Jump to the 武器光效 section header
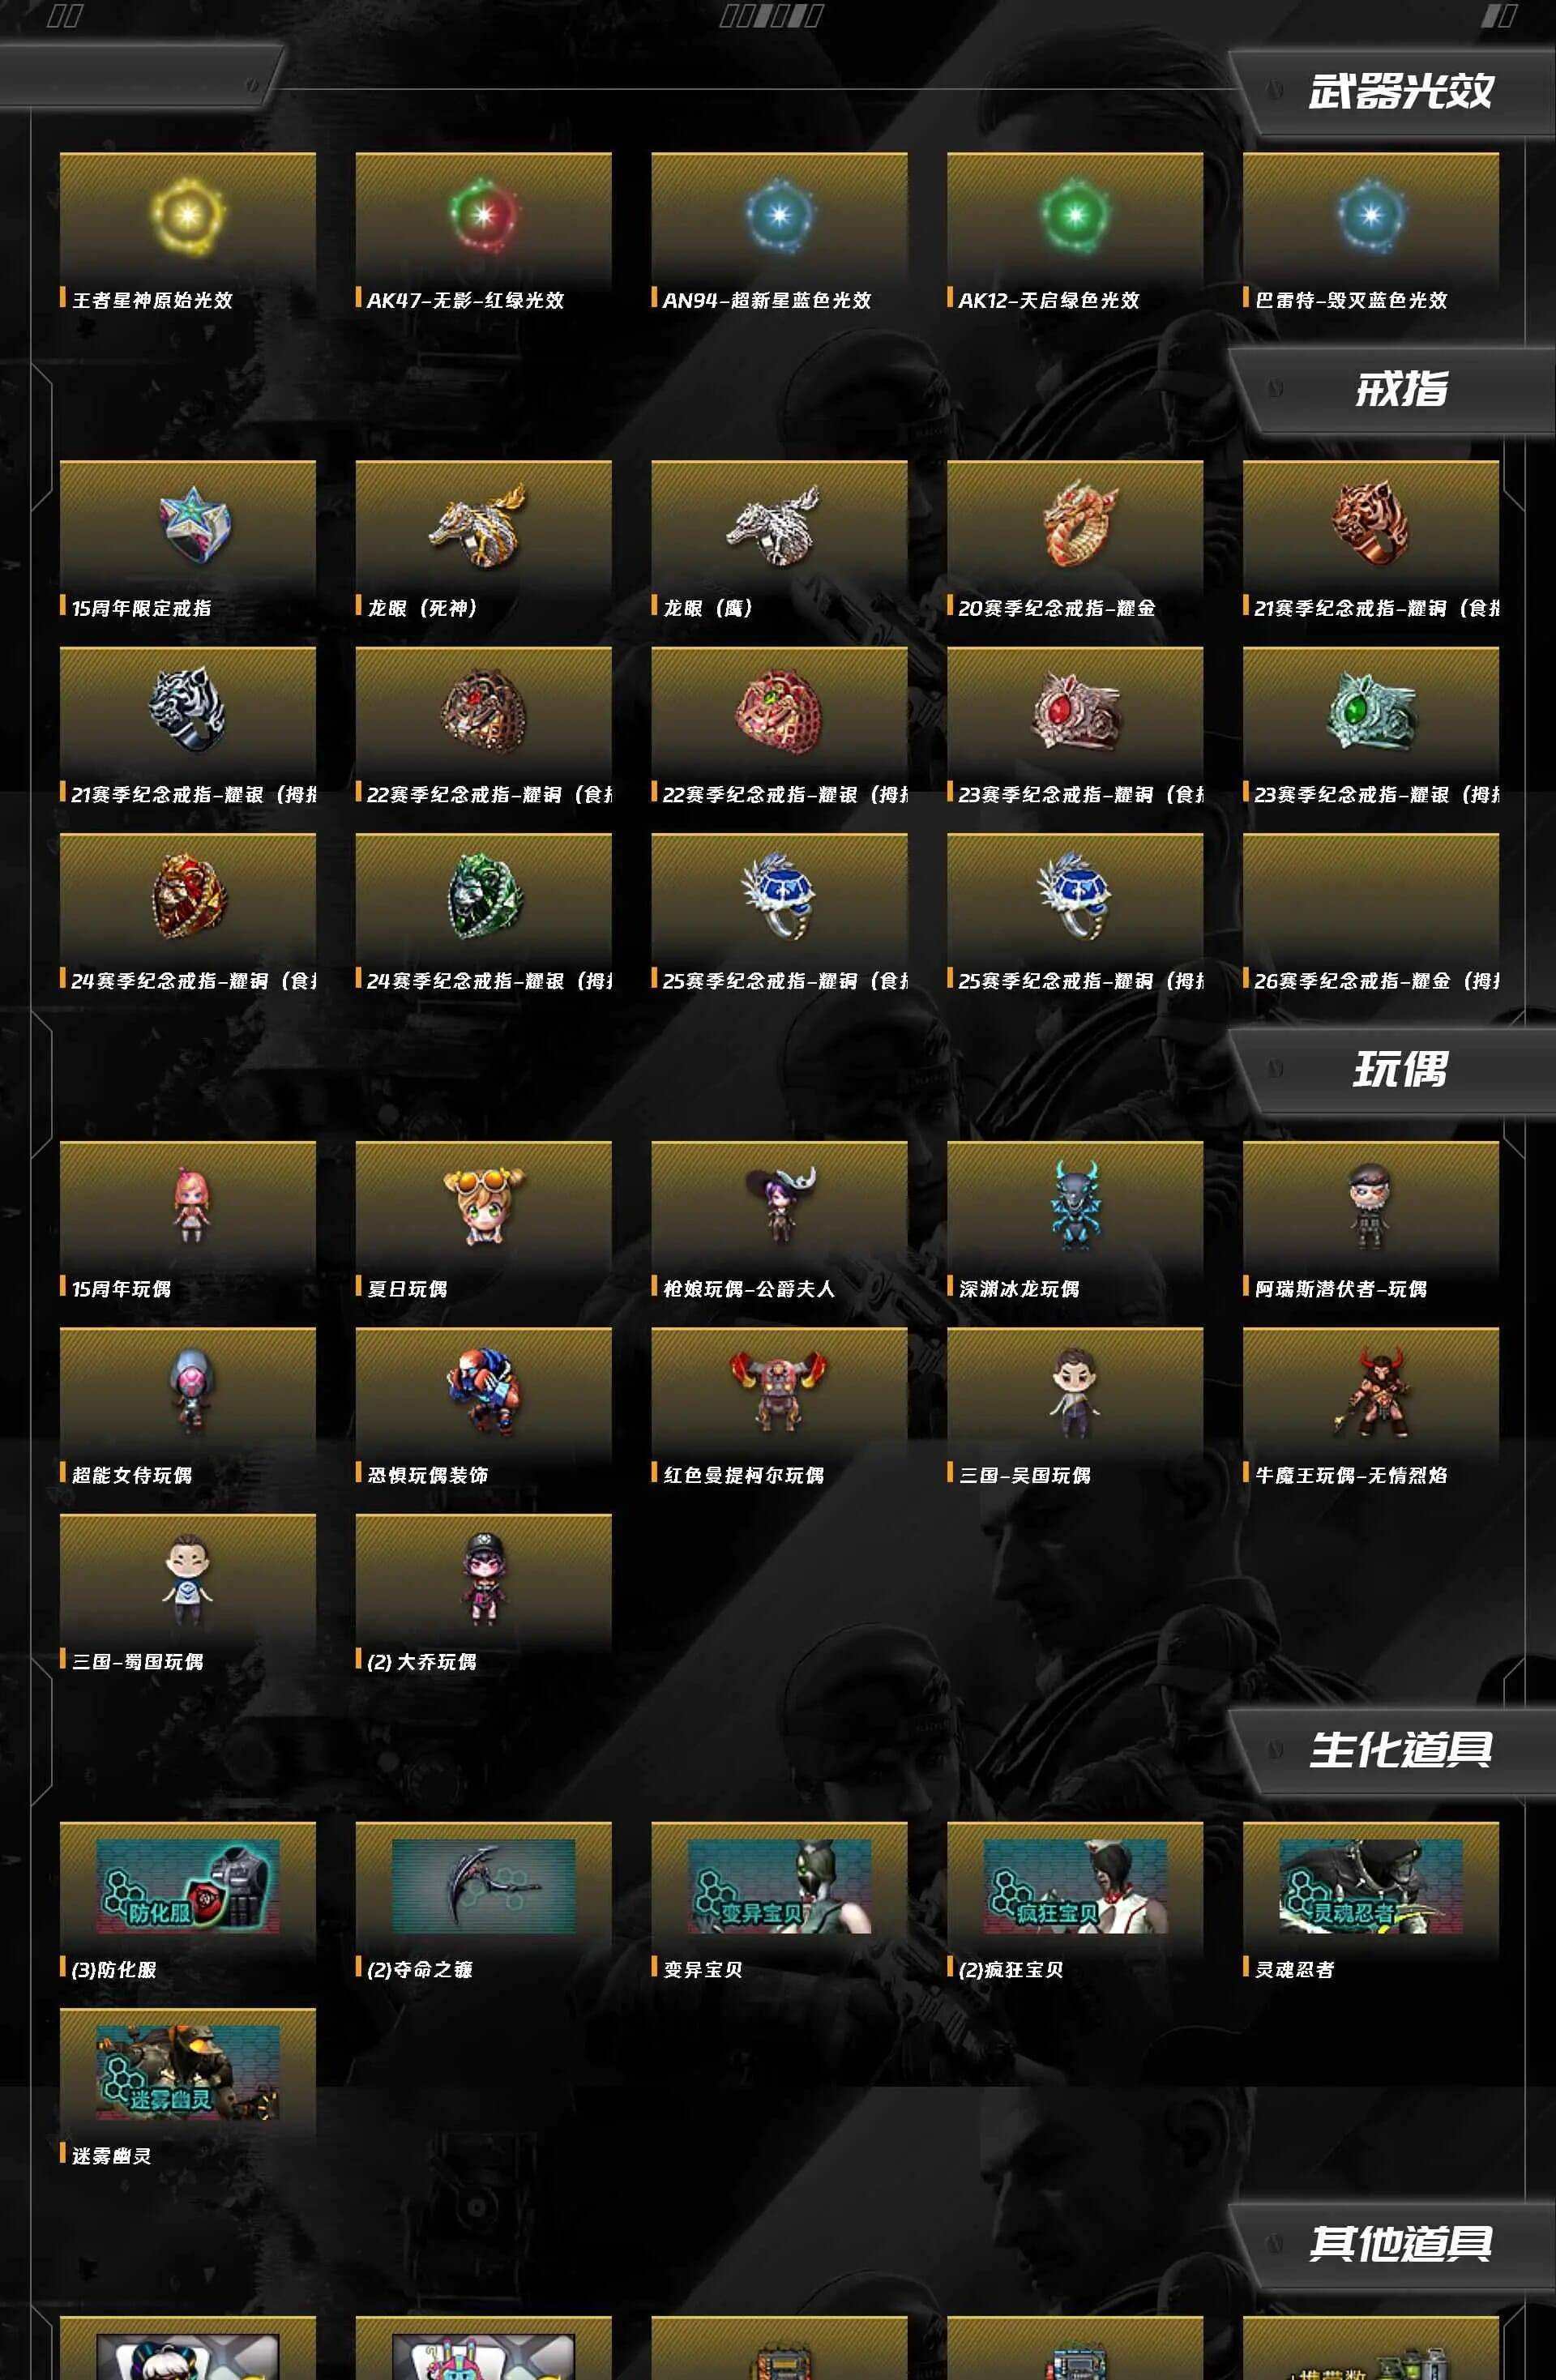 point(1400,91)
